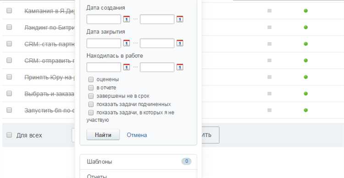Focus 'Находилась в работе' start date field
344x178 pixels.
pos(104,67)
